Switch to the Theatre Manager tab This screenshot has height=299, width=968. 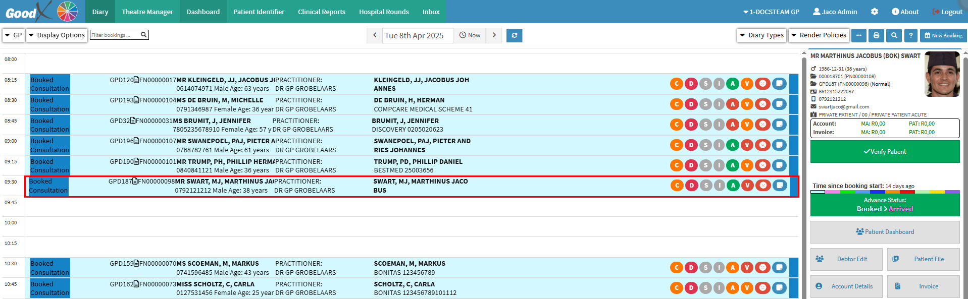coord(147,12)
